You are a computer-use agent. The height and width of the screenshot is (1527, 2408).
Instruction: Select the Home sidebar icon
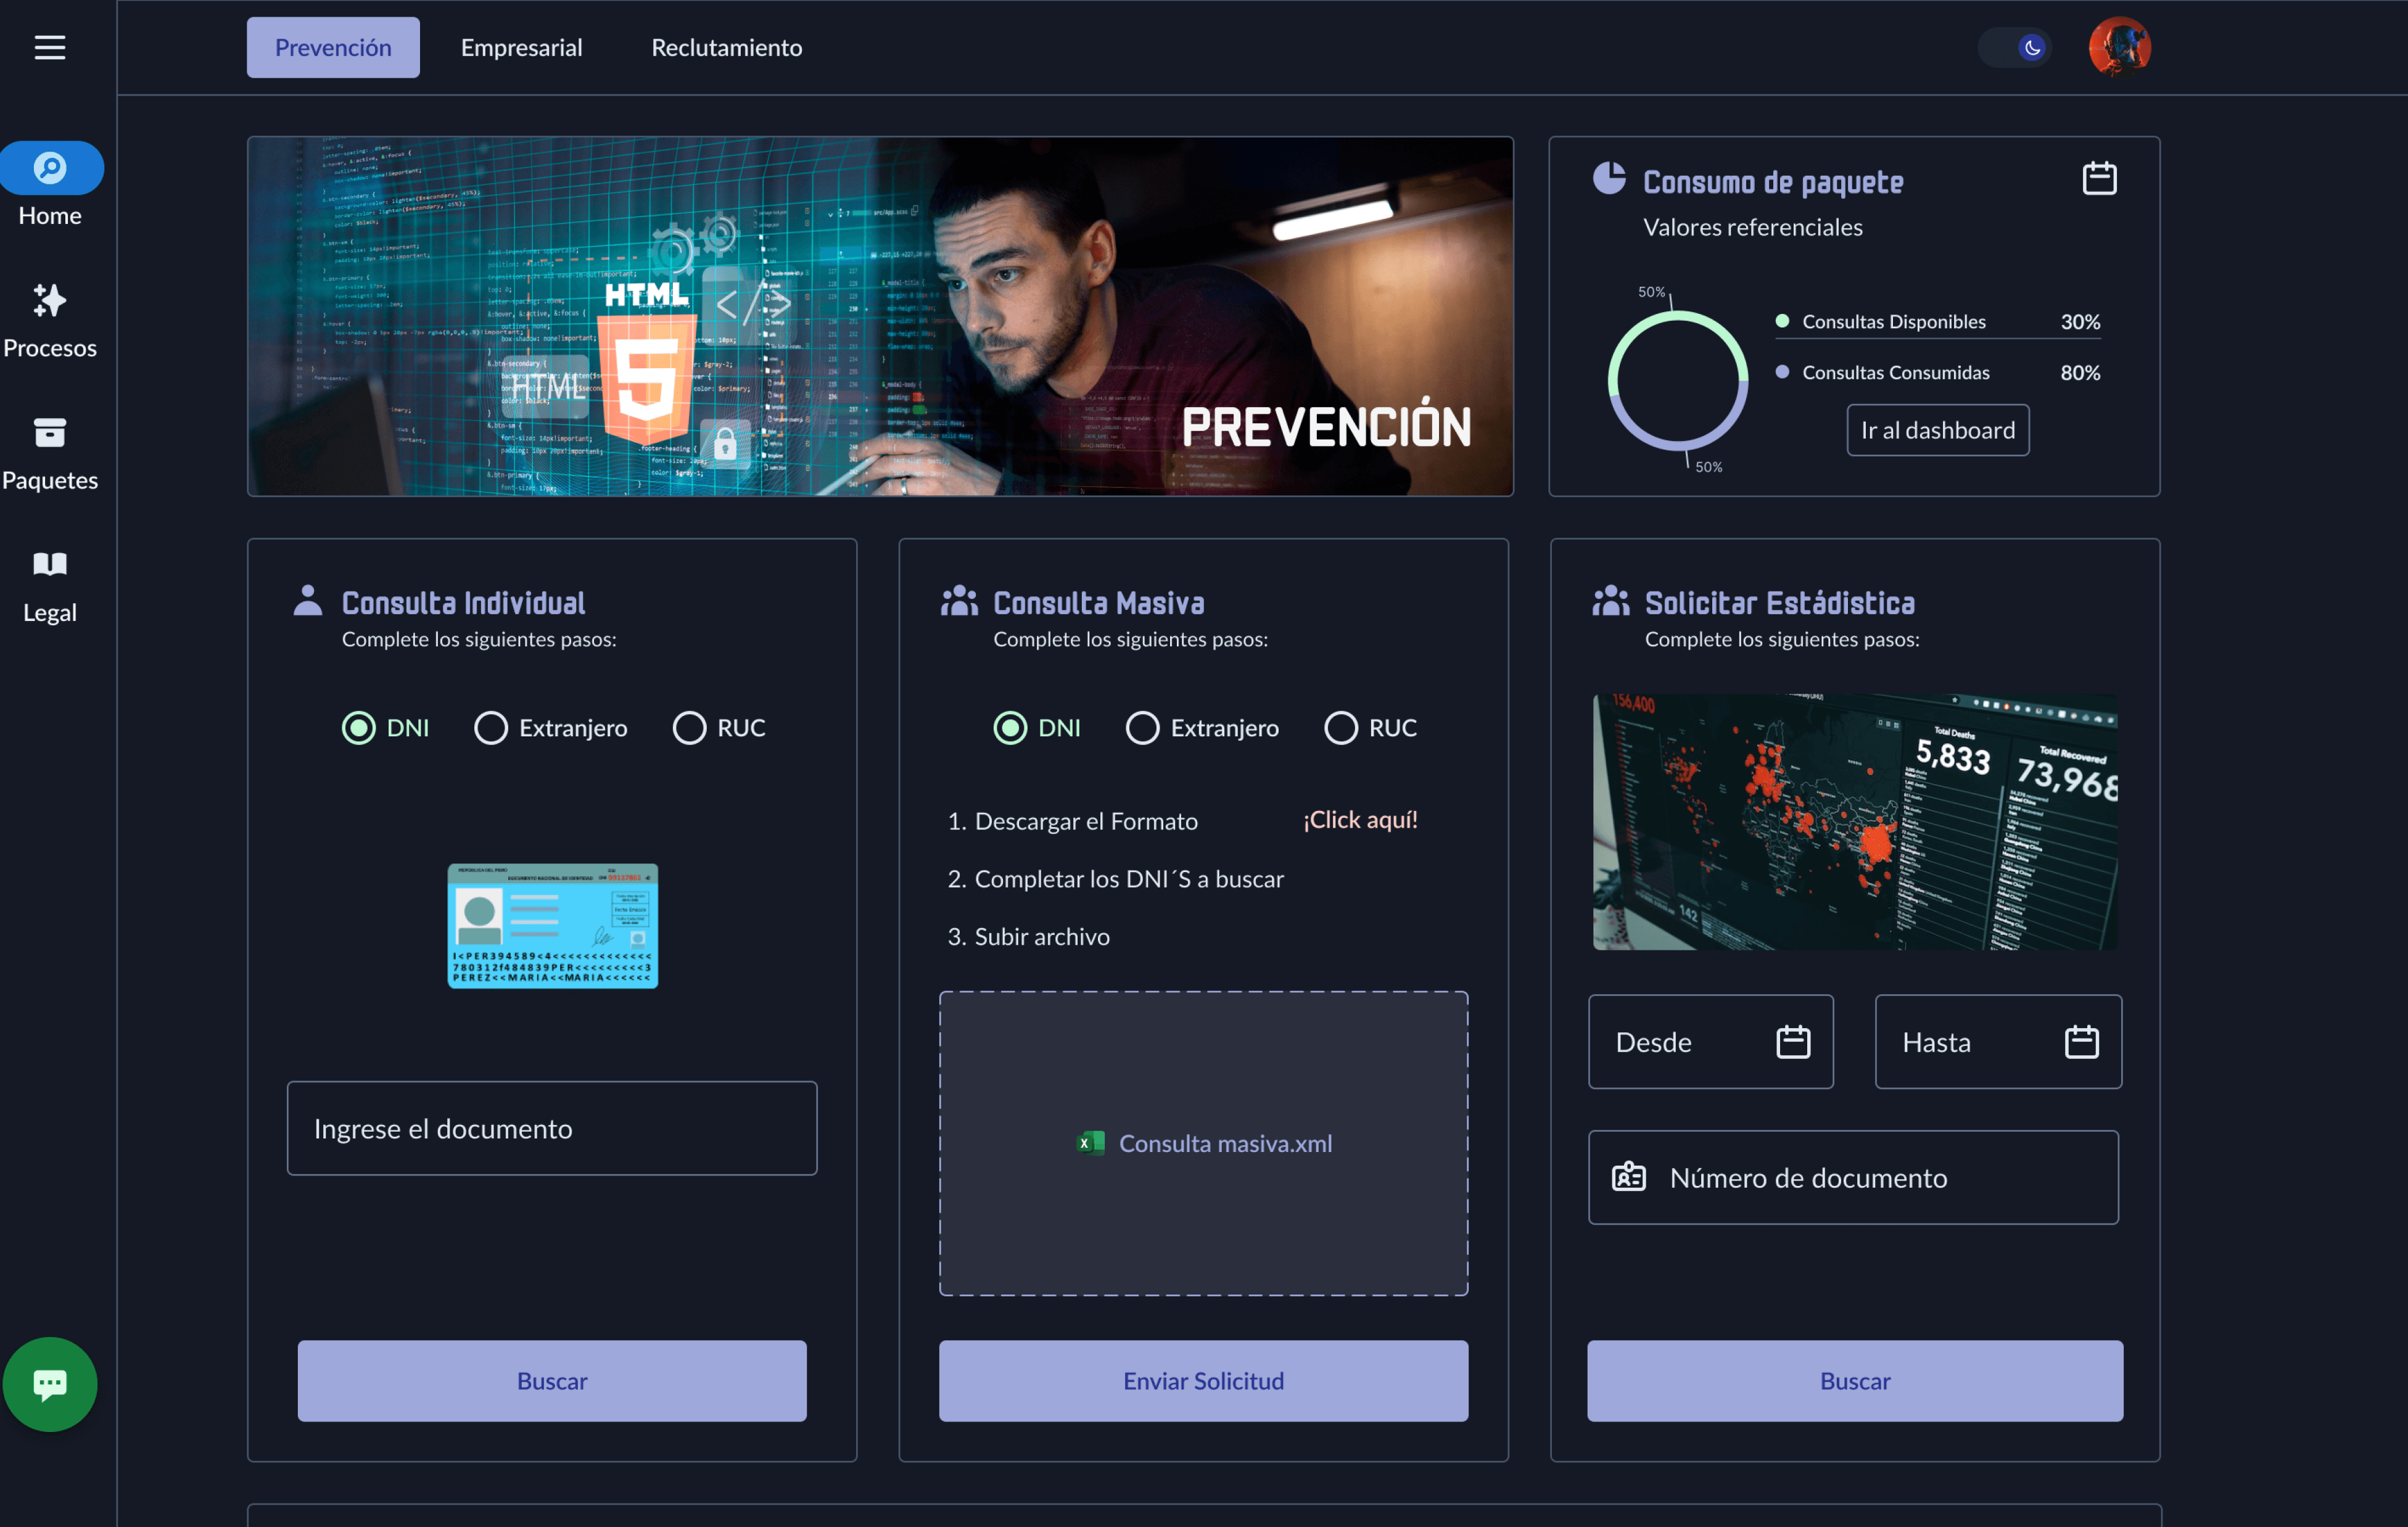pyautogui.click(x=50, y=167)
